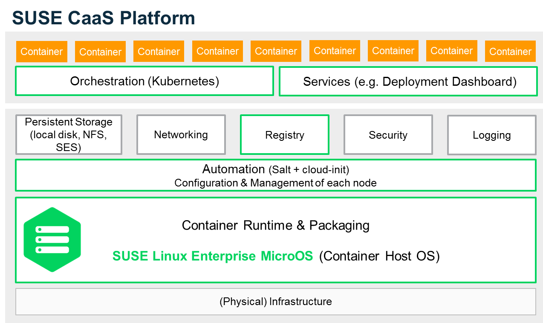Select the first orange Container box
The image size is (543, 323).
pyautogui.click(x=42, y=52)
